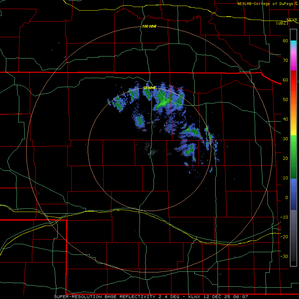The width and height of the screenshot is (299, 299).
Task: Click the -10 value on the dBZ scale
Action: coord(284,217)
